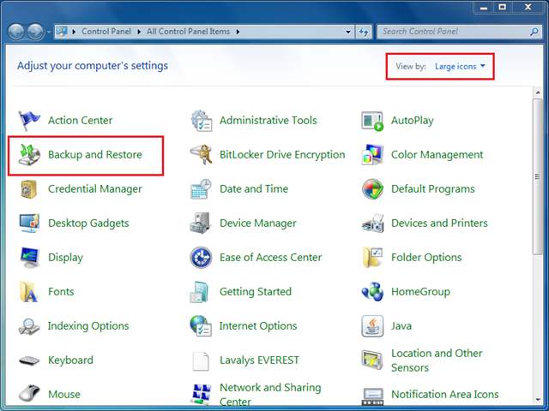The width and height of the screenshot is (549, 411).
Task: Open the Credential Manager link
Action: [95, 189]
